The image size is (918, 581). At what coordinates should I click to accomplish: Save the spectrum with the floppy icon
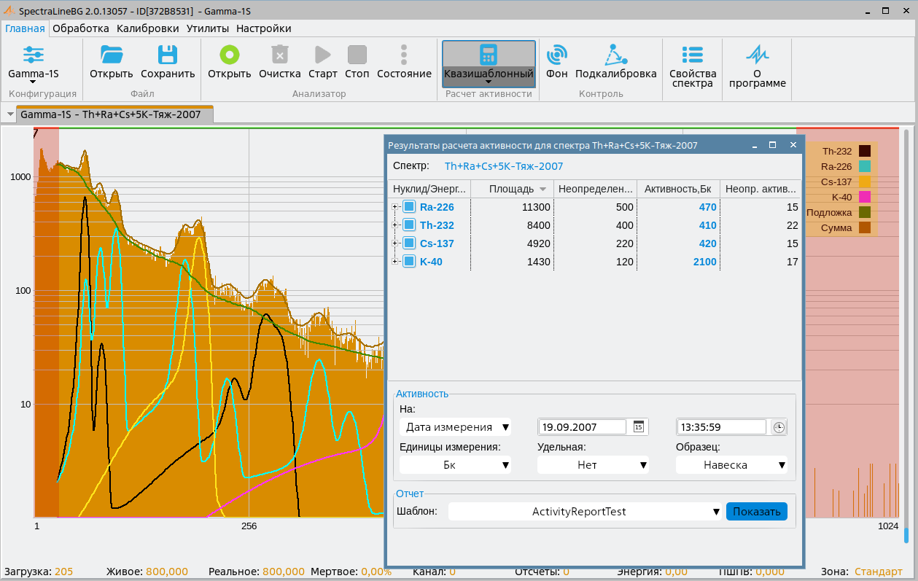coord(168,55)
